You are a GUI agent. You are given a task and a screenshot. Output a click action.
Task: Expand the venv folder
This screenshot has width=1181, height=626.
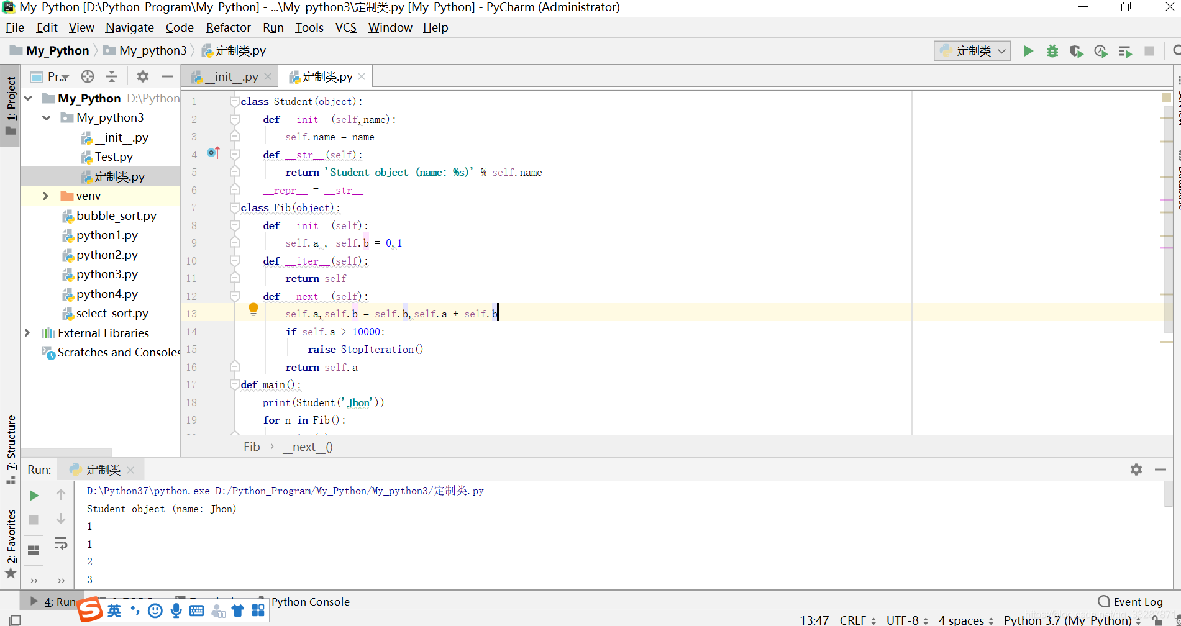(x=45, y=196)
